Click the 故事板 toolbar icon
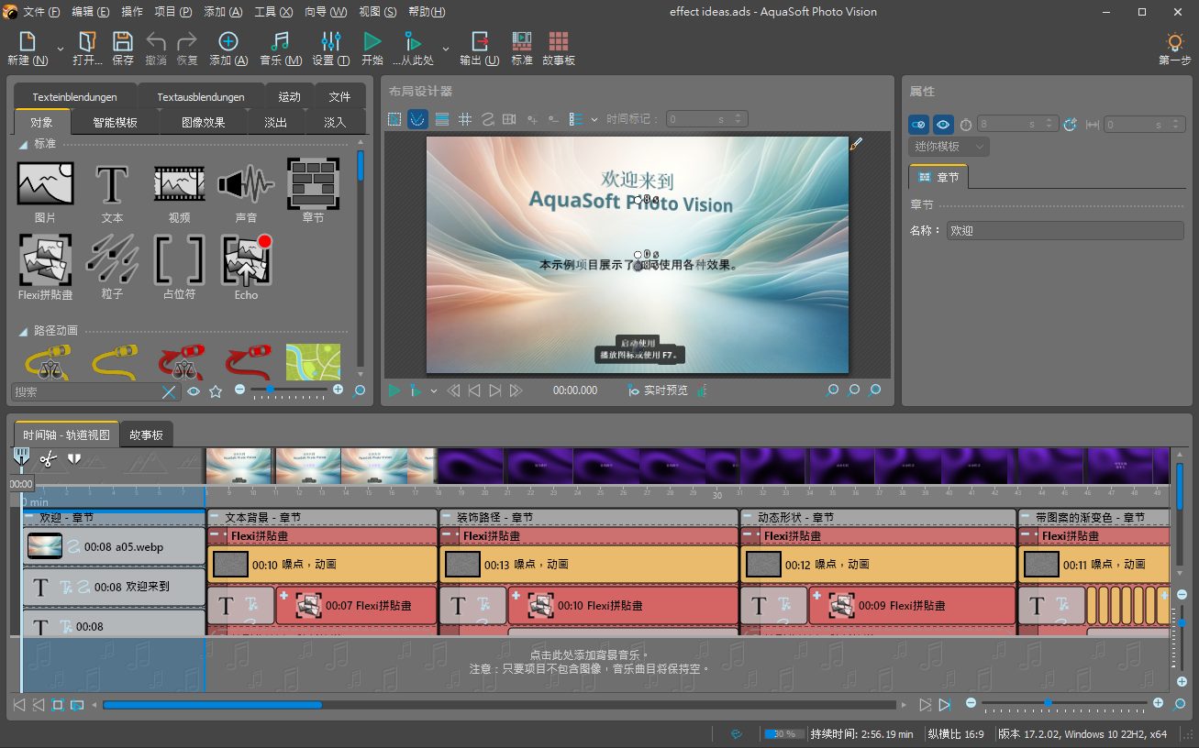 (x=559, y=41)
